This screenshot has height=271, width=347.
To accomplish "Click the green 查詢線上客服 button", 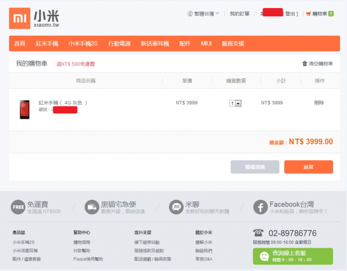I will click(x=293, y=256).
